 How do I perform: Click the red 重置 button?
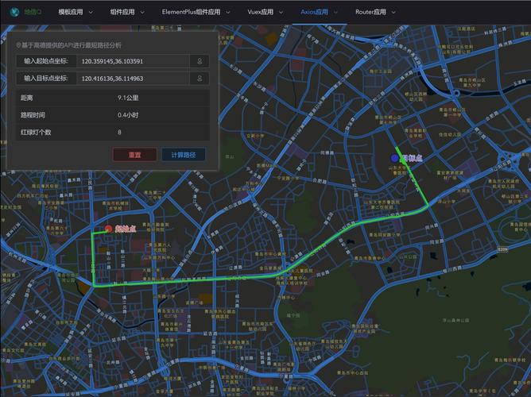[x=134, y=155]
